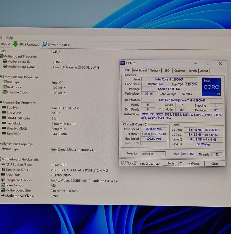Click the 8P + 16E cores value
Screen dimensions: 231x234
188,154
